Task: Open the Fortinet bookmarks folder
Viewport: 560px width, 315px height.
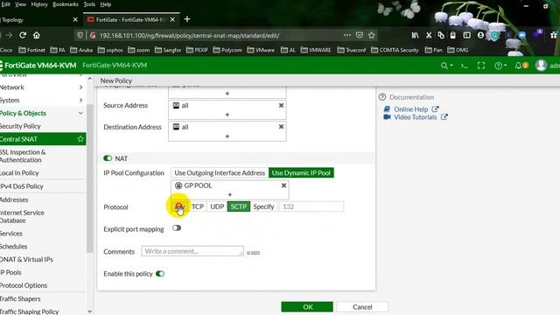Action: [x=31, y=50]
